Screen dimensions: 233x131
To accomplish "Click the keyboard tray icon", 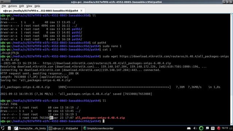I will point(213,128).
